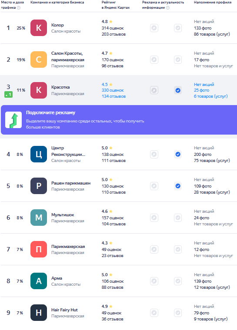Screen dimensions: 237x330
Task: Open the 25 фото link
Action: click(202, 90)
